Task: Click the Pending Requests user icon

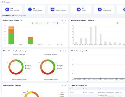Action: [x=30, y=9]
